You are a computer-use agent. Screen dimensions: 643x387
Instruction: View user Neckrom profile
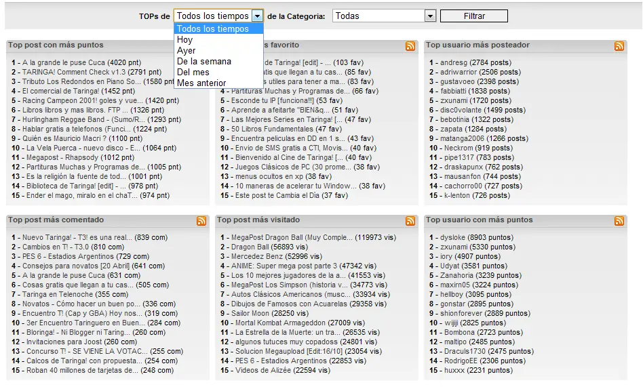tap(459, 148)
